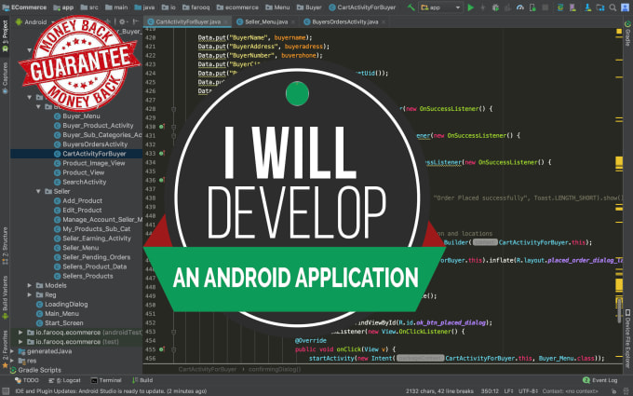The width and height of the screenshot is (633, 396).
Task: Toggle the Favorites tool window stripe button
Action: pyautogui.click(x=5, y=349)
